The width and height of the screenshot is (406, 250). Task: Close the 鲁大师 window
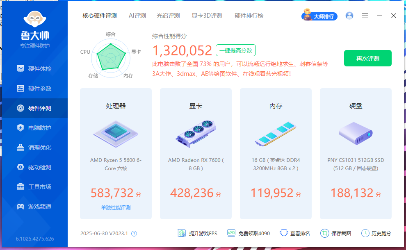[394, 16]
